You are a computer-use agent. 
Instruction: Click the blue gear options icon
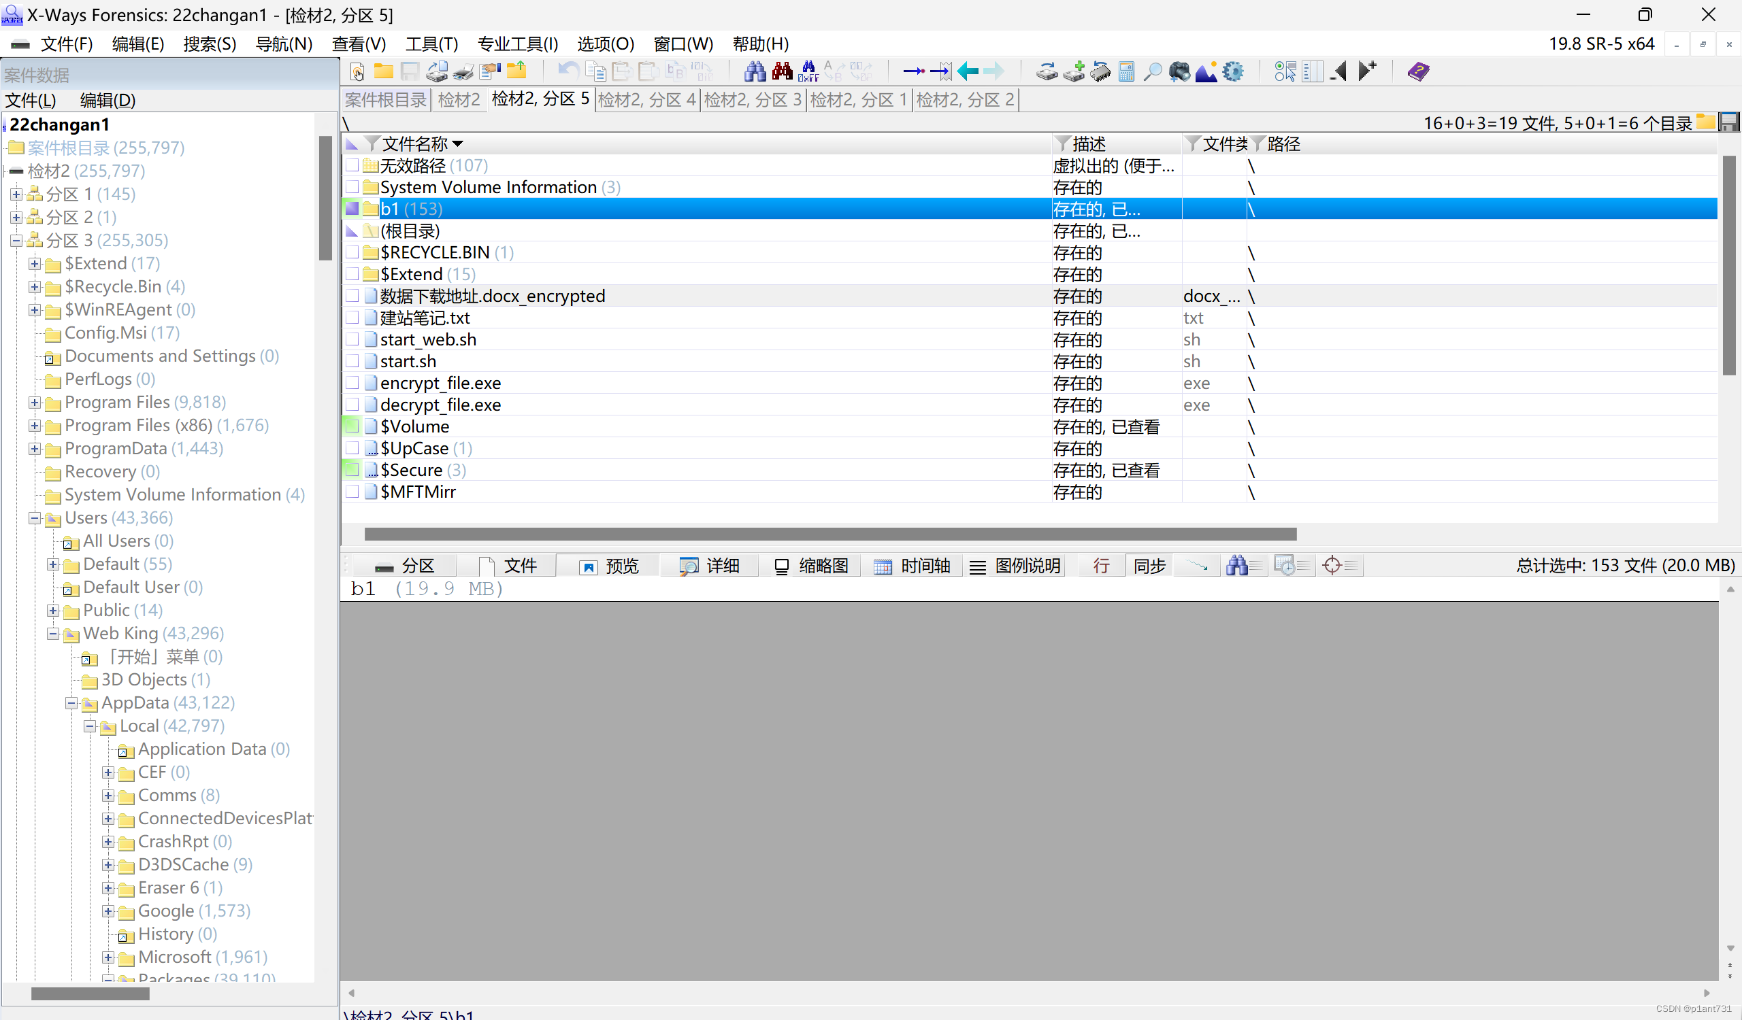coord(1232,71)
